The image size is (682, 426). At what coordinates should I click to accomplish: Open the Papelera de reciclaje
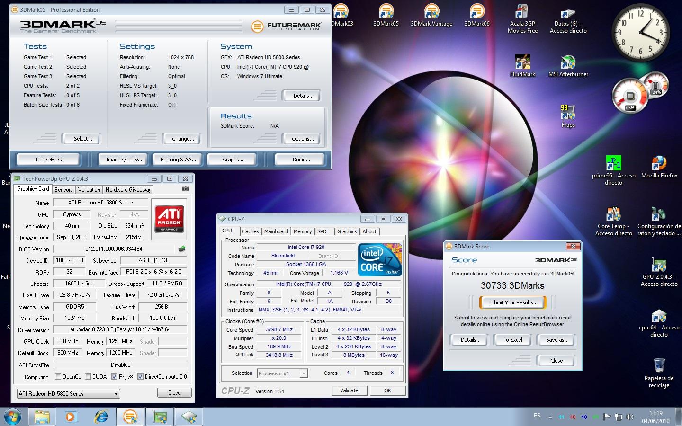[659, 373]
